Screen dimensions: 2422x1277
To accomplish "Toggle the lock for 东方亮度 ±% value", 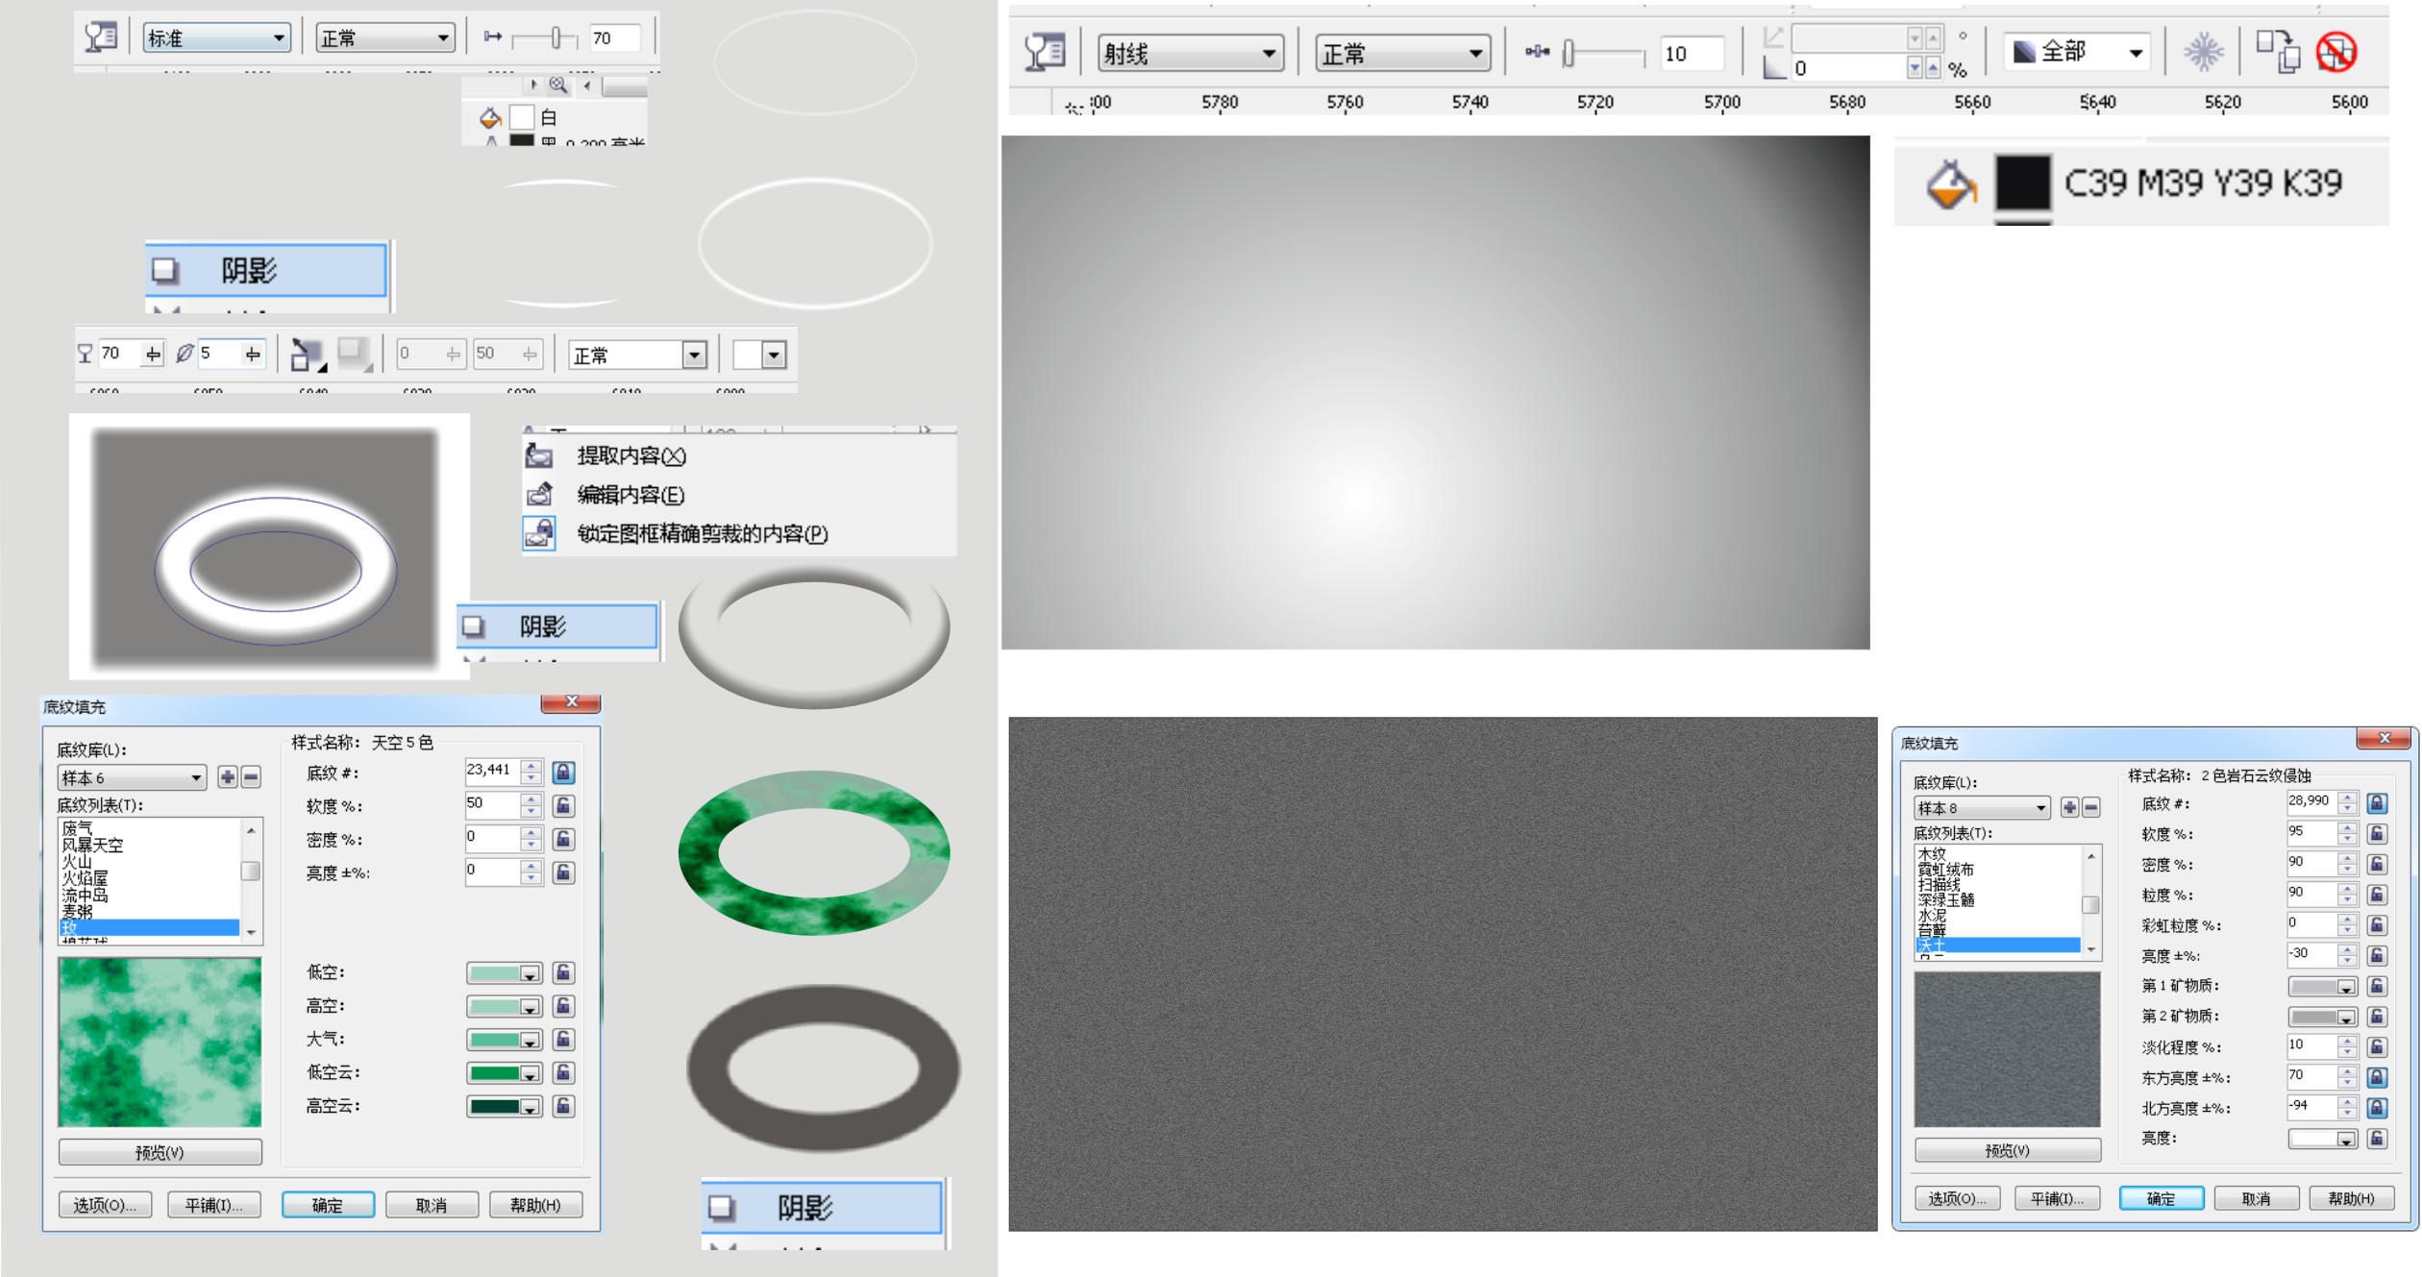I will pyautogui.click(x=2377, y=1077).
